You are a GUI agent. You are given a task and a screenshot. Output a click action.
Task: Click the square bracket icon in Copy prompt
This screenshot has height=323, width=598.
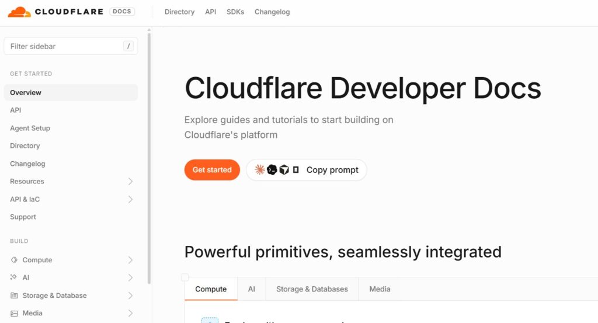295,170
